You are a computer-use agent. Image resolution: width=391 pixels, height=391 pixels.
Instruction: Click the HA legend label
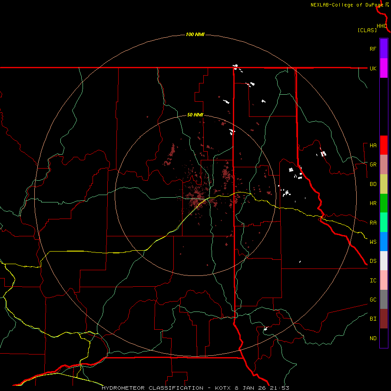(x=373, y=146)
